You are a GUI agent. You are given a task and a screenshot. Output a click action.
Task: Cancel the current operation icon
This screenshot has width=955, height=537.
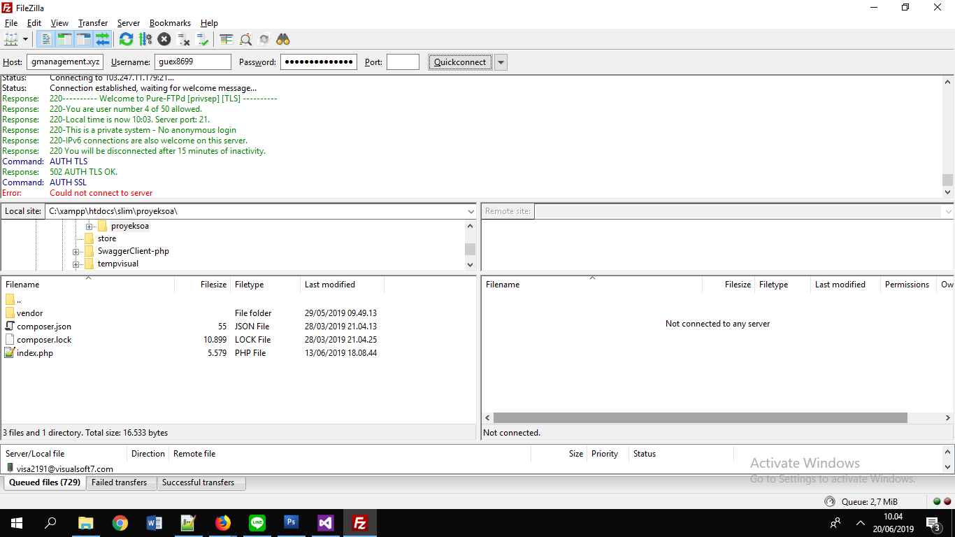point(164,39)
